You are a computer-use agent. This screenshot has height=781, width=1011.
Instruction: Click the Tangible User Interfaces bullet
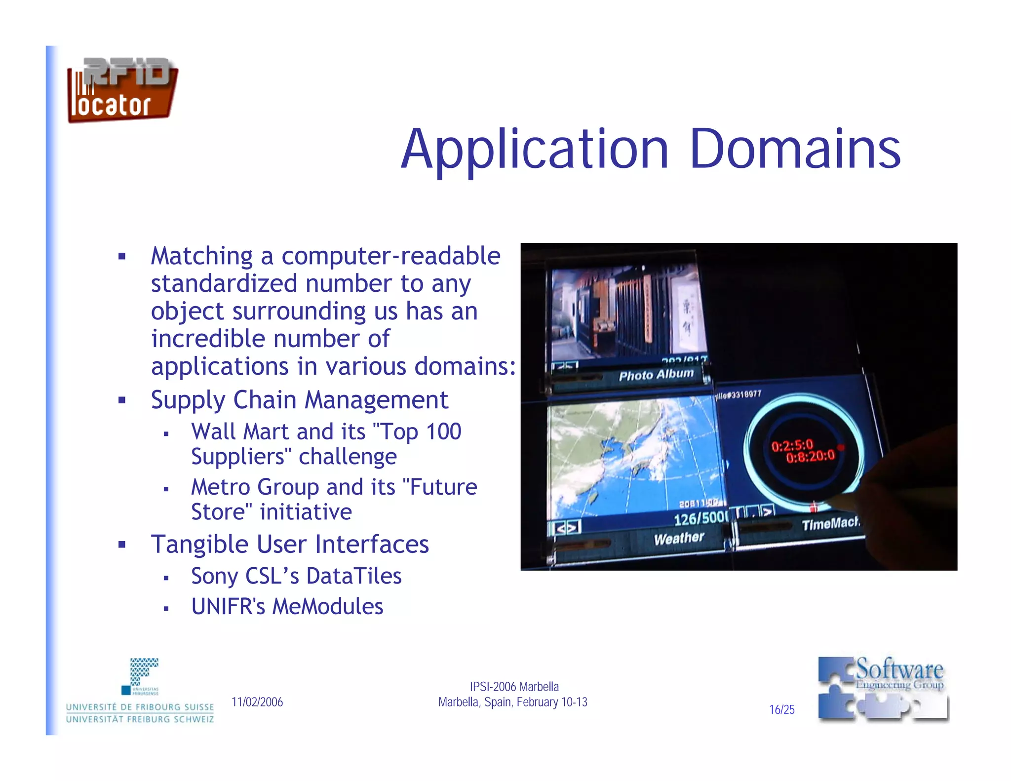(290, 545)
